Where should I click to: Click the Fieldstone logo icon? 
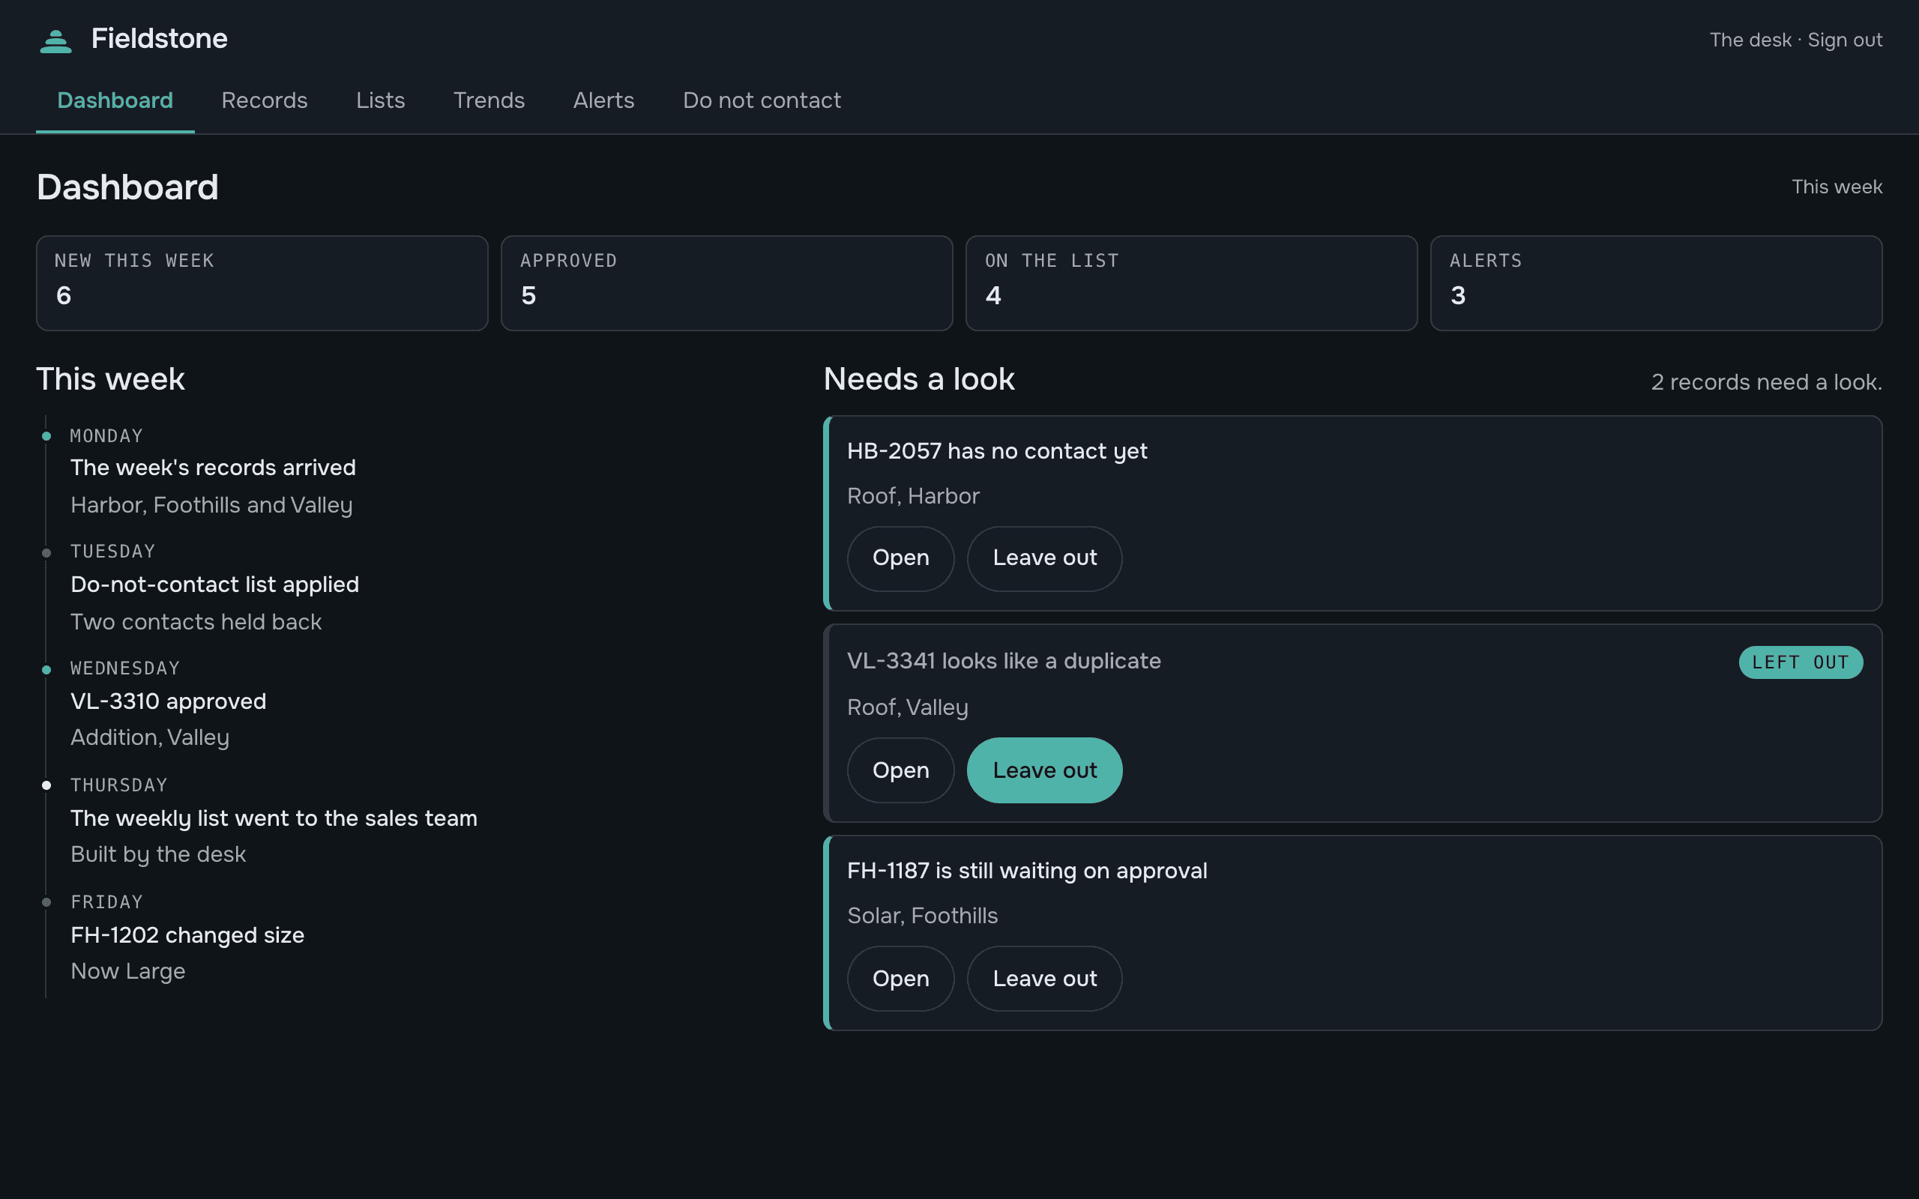(55, 40)
